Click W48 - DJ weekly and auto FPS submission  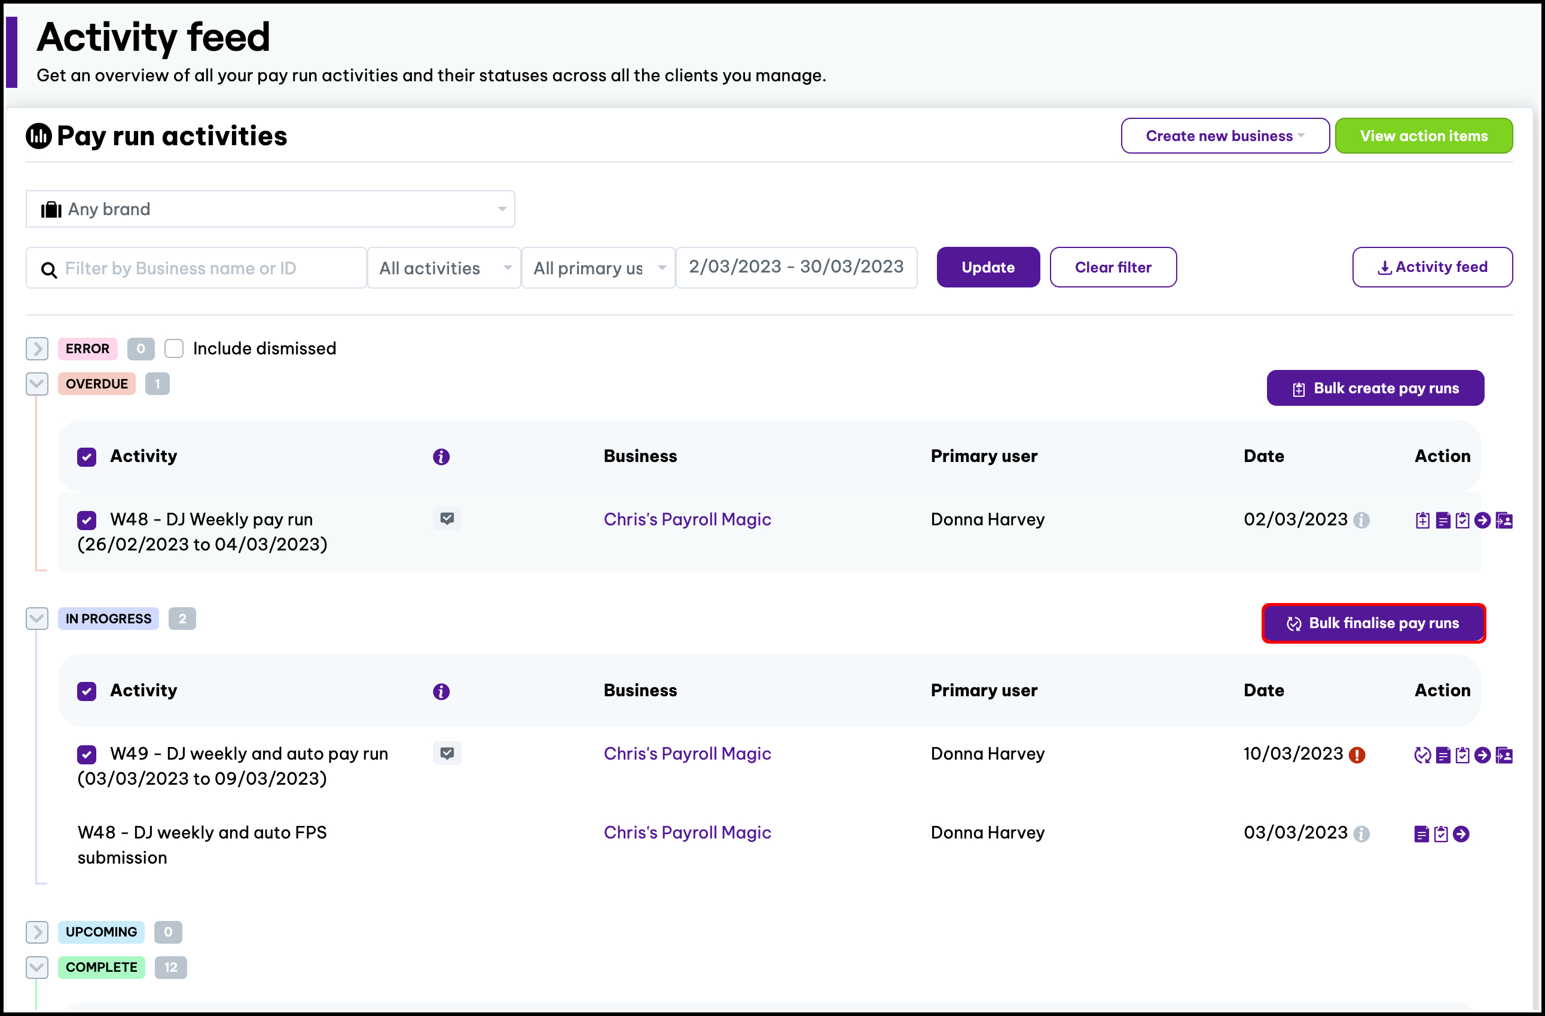tap(203, 845)
